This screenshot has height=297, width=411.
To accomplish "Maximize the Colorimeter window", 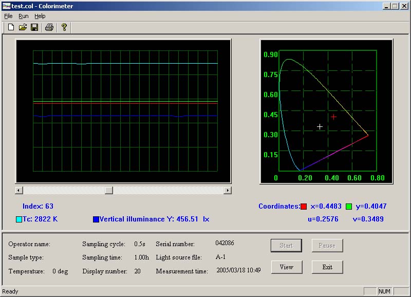I will (x=395, y=6).
